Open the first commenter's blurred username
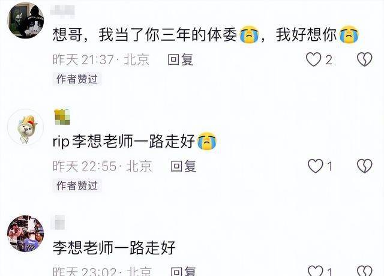384x276 pixels. [62, 11]
